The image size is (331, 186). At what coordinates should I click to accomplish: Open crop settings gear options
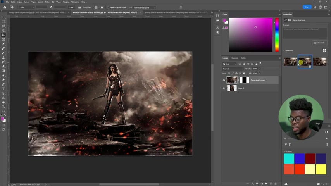click(102, 7)
